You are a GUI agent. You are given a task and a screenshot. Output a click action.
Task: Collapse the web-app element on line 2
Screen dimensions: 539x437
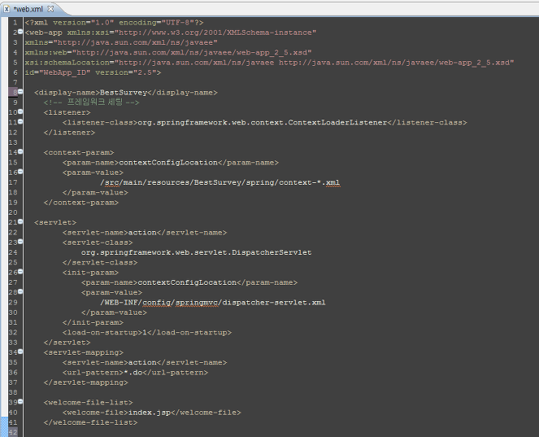coord(20,32)
